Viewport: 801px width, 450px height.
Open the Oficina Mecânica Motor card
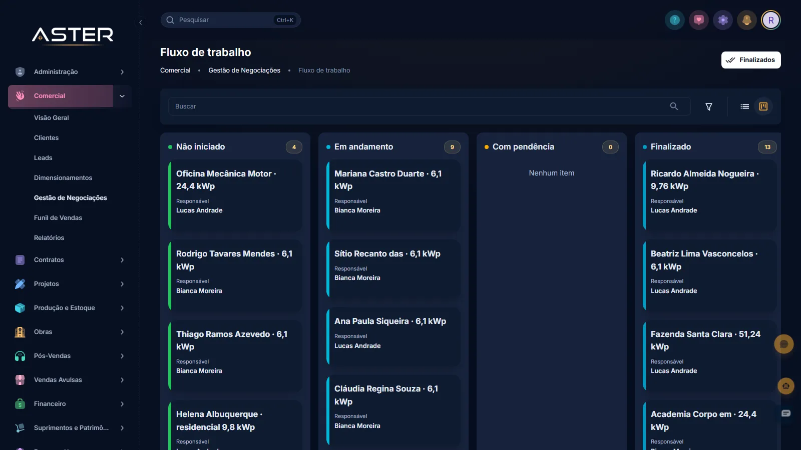235,195
